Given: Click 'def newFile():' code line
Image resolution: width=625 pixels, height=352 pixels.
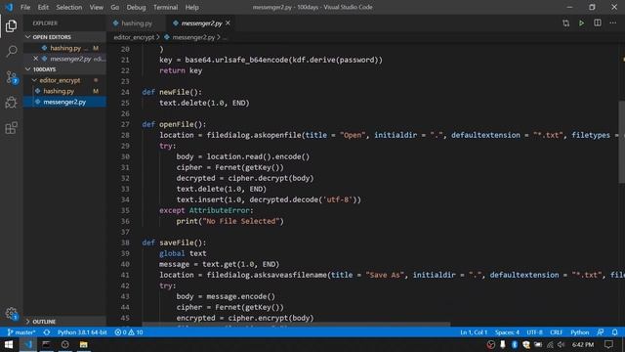Looking at the screenshot, I should click(x=172, y=92).
